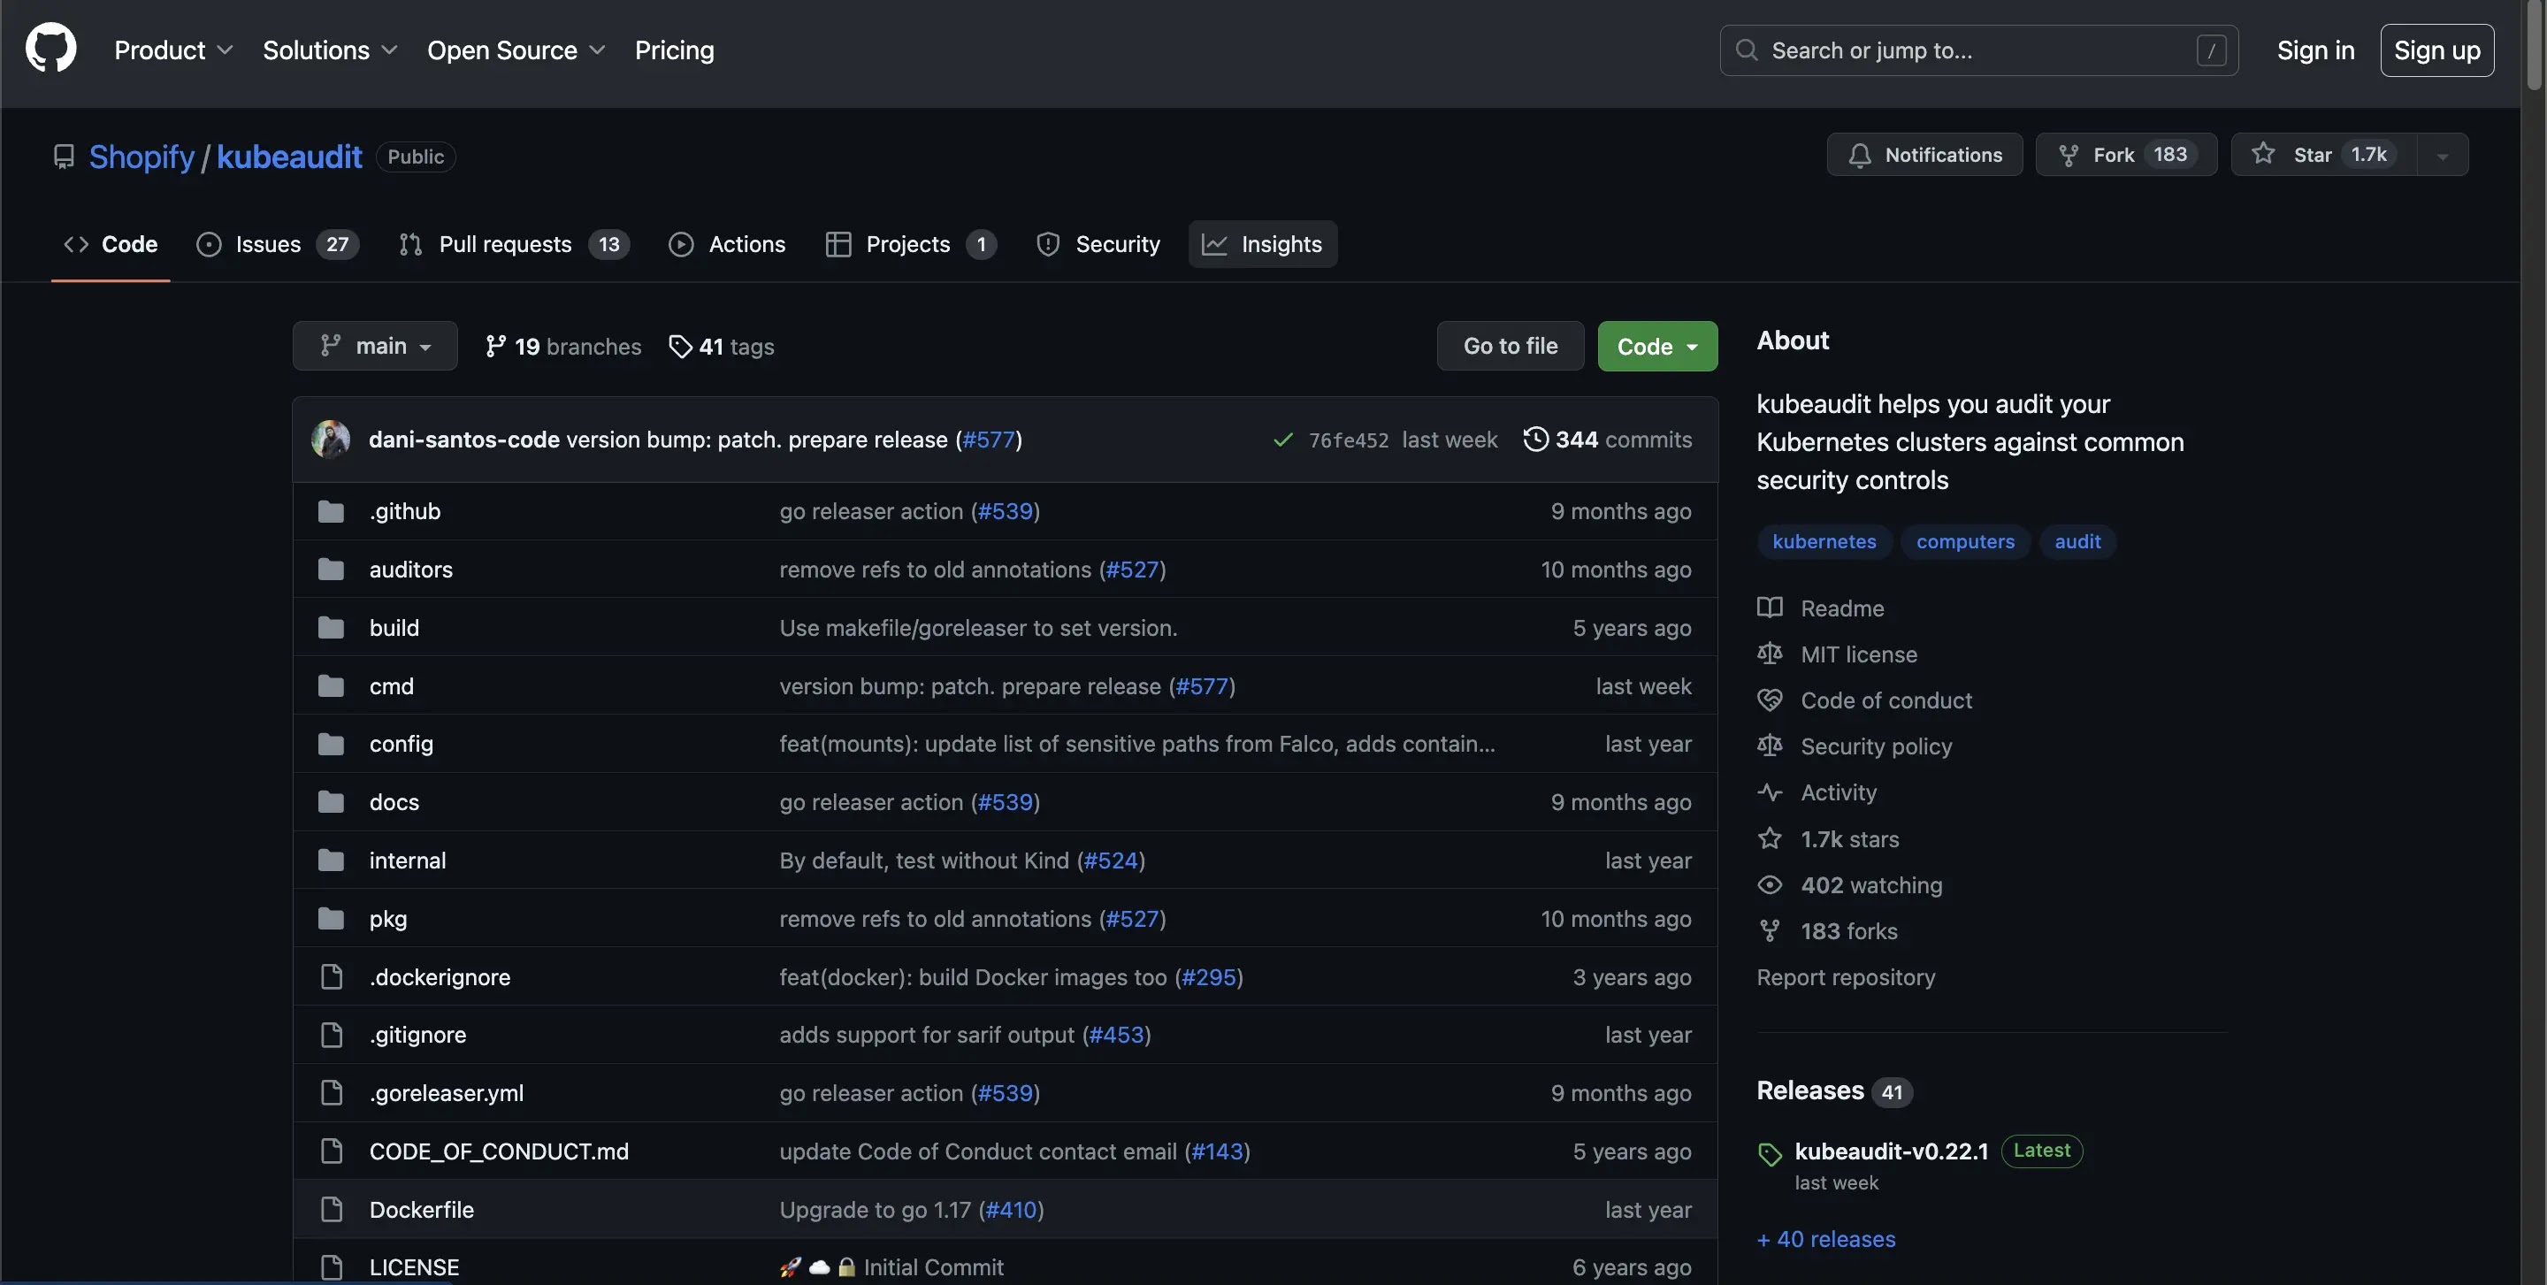Image resolution: width=2547 pixels, height=1285 pixels.
Task: Click the 183 forks icon in About
Action: [x=1770, y=930]
